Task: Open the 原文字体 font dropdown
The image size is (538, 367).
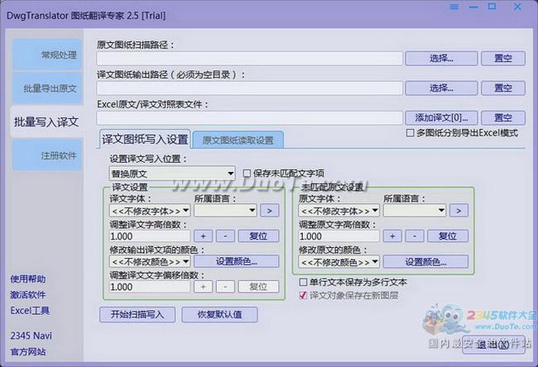Action: click(x=339, y=211)
